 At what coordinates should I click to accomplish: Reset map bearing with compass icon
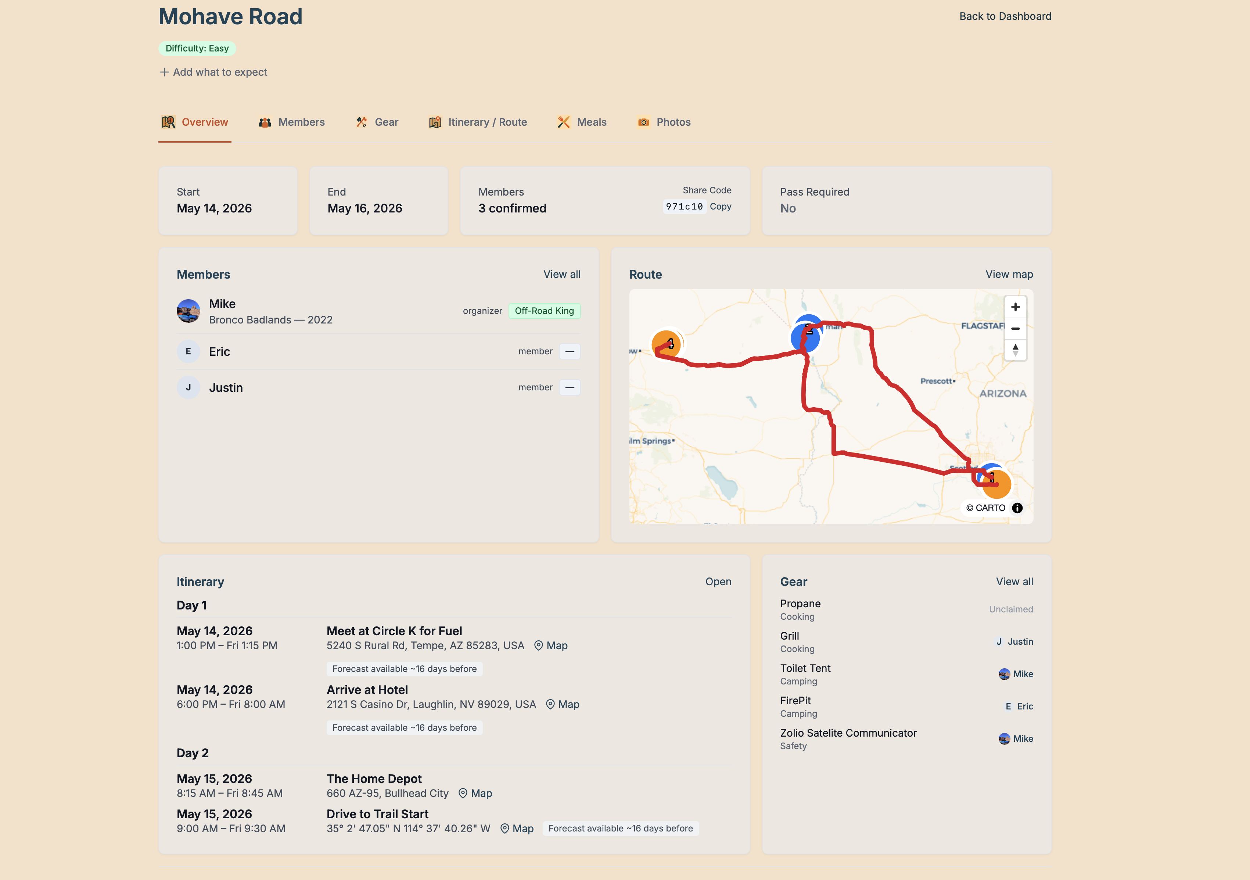pos(1015,350)
